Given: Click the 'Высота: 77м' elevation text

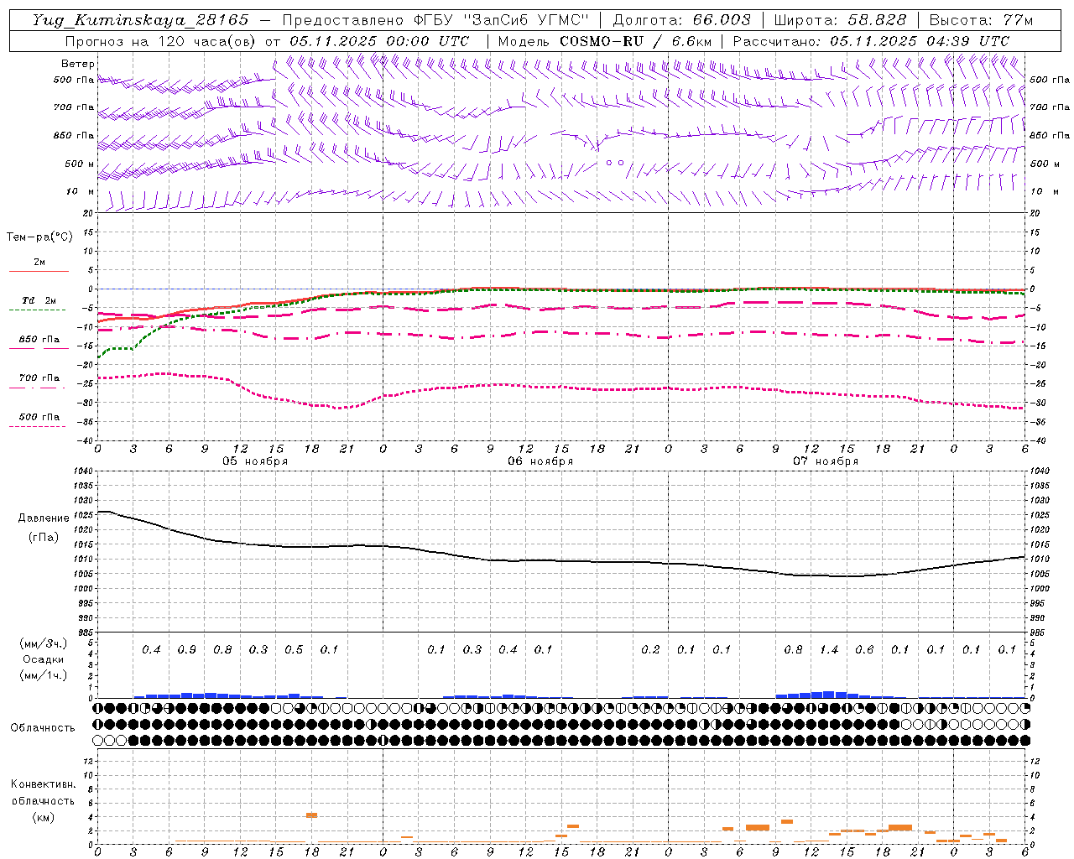Looking at the screenshot, I should point(982,20).
